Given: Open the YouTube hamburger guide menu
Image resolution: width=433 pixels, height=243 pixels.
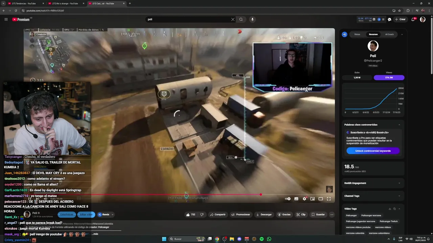Looking at the screenshot, I should click(6, 19).
